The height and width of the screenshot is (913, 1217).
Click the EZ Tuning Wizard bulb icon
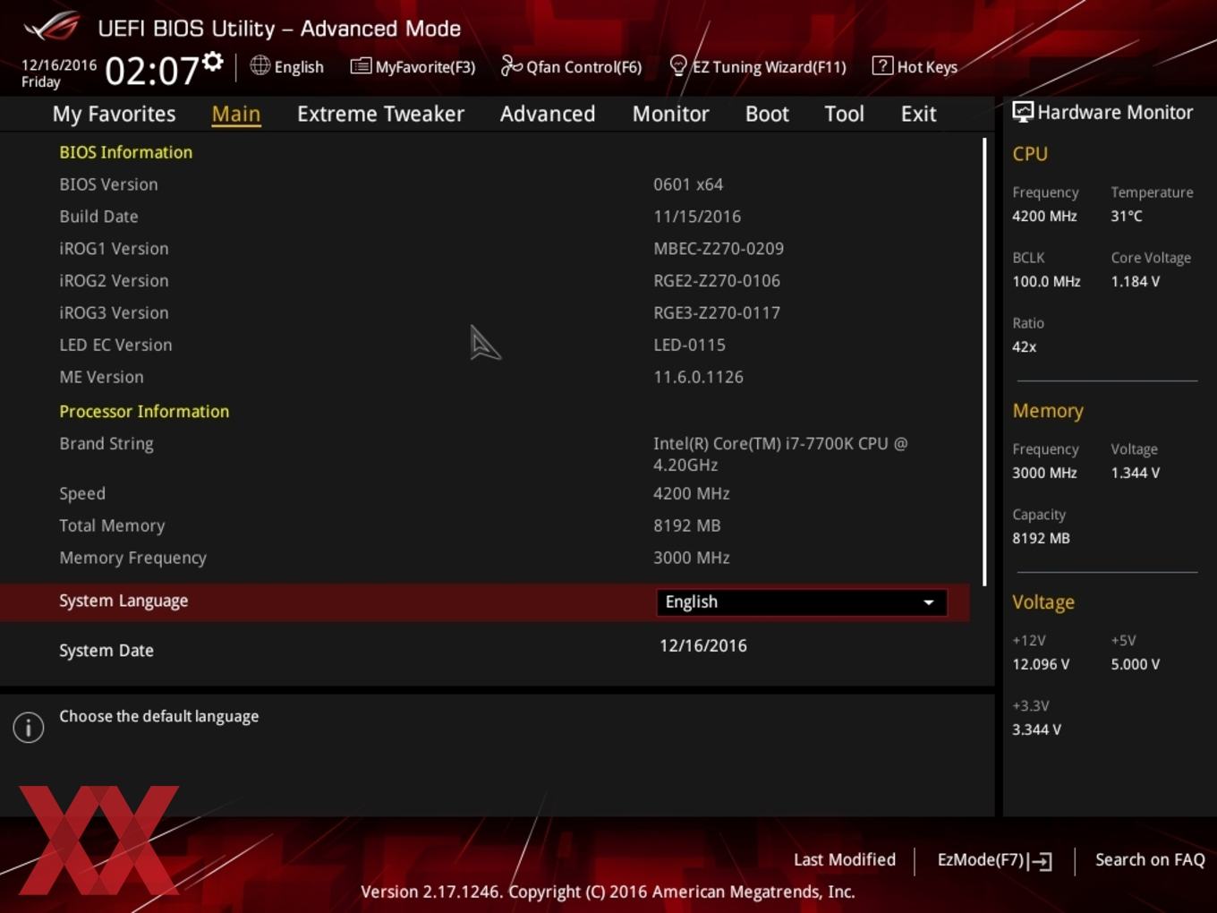click(678, 65)
